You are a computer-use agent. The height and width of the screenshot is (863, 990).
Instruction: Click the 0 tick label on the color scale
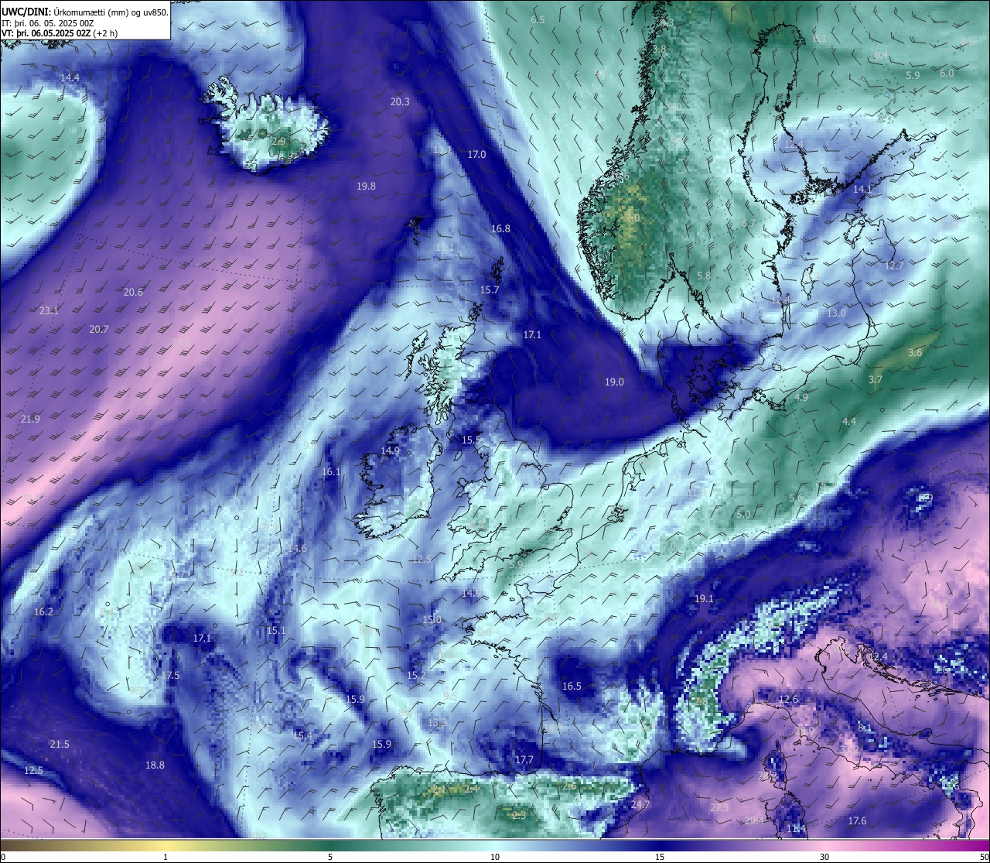click(3, 857)
